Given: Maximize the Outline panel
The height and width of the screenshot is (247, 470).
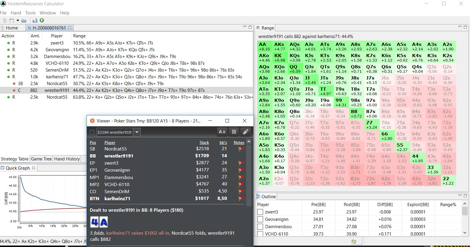Looking at the screenshot, I should coord(465,195).
